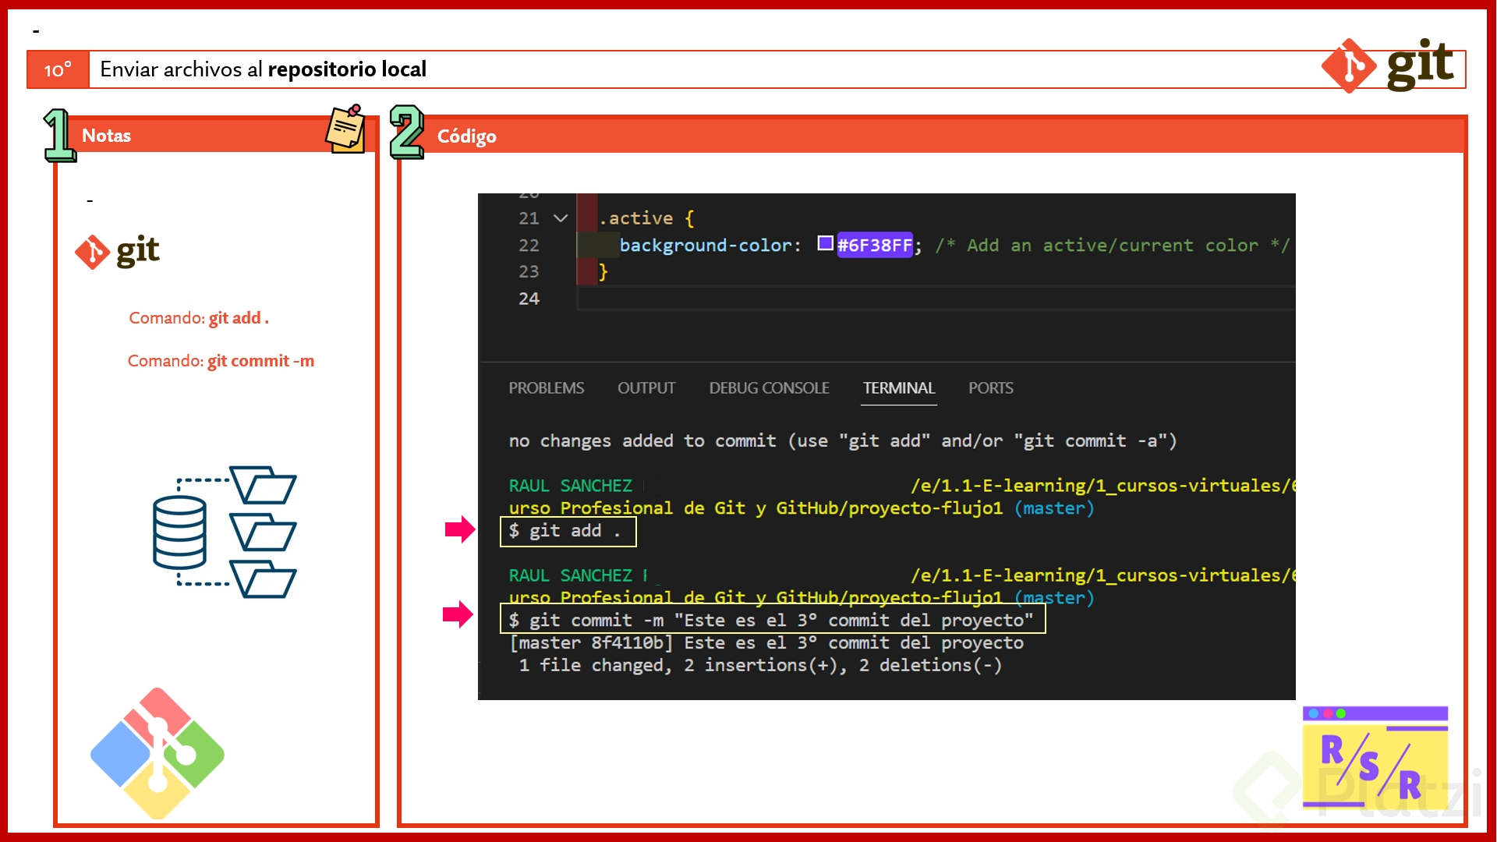Screen dimensions: 1497x842
Task: Click the highlighted #6F38FF hex value
Action: [x=874, y=246]
